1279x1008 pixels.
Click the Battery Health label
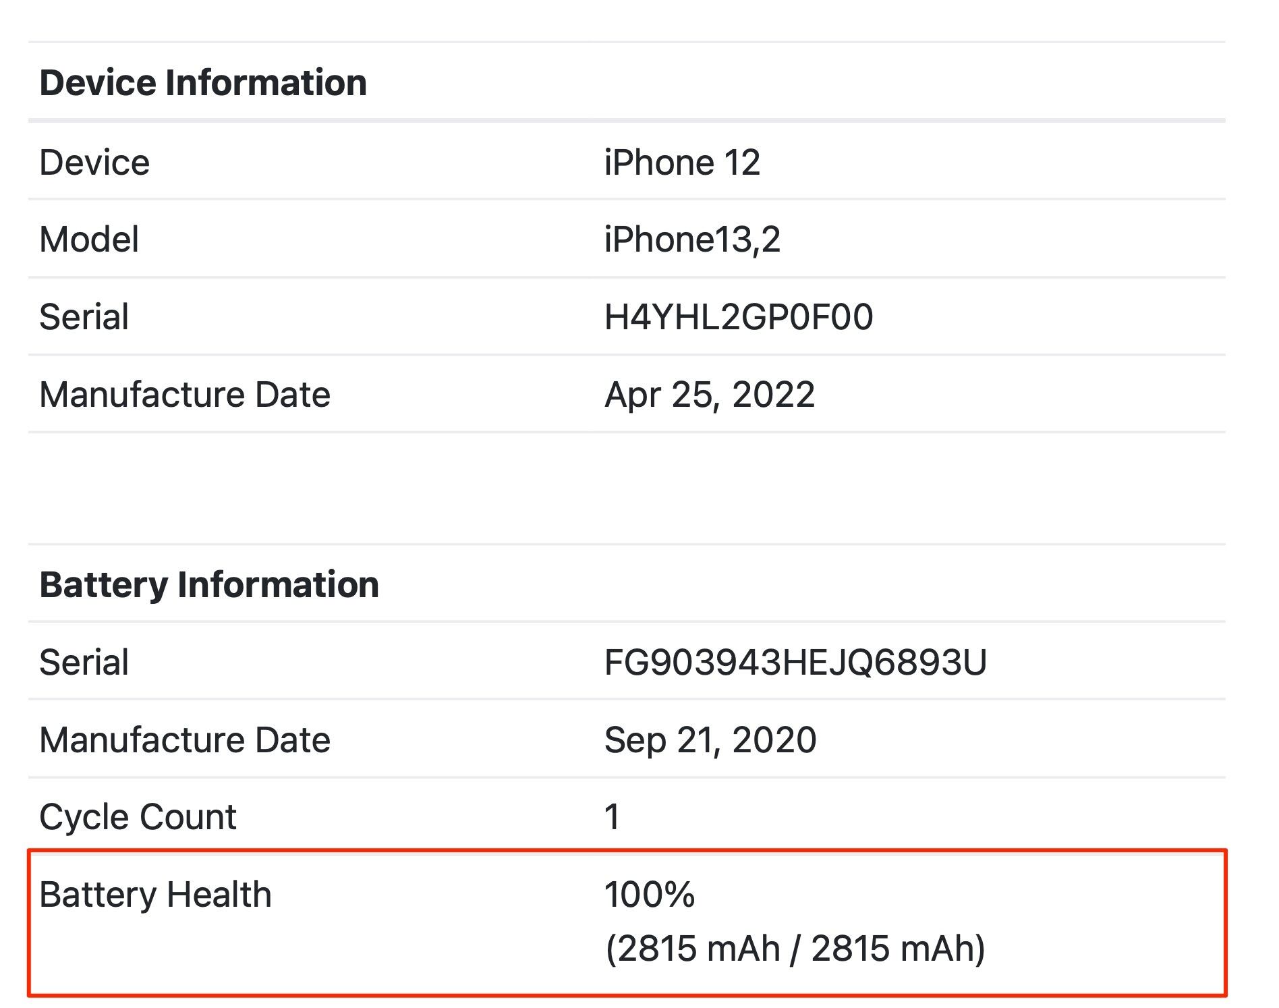click(x=155, y=895)
